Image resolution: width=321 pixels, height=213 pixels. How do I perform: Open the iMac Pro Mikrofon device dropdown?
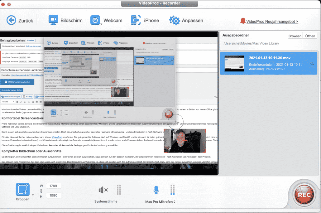coord(160,202)
